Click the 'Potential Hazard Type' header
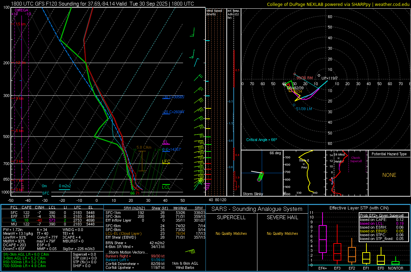Viewport: 411px width, 272px height. (389, 154)
